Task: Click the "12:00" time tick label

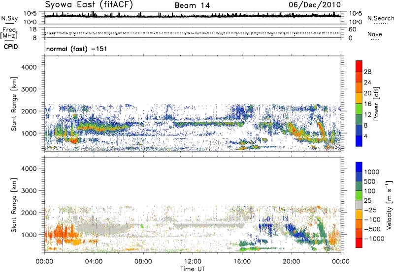Action: click(193, 262)
